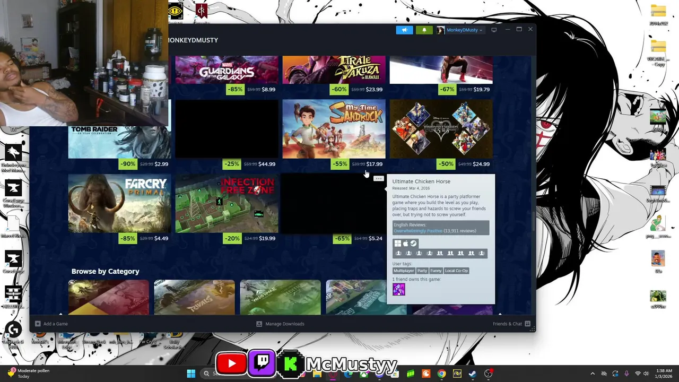Screen dimensions: 679x382
Task: Open Crunchyroll app on taskbar
Action: point(426,374)
